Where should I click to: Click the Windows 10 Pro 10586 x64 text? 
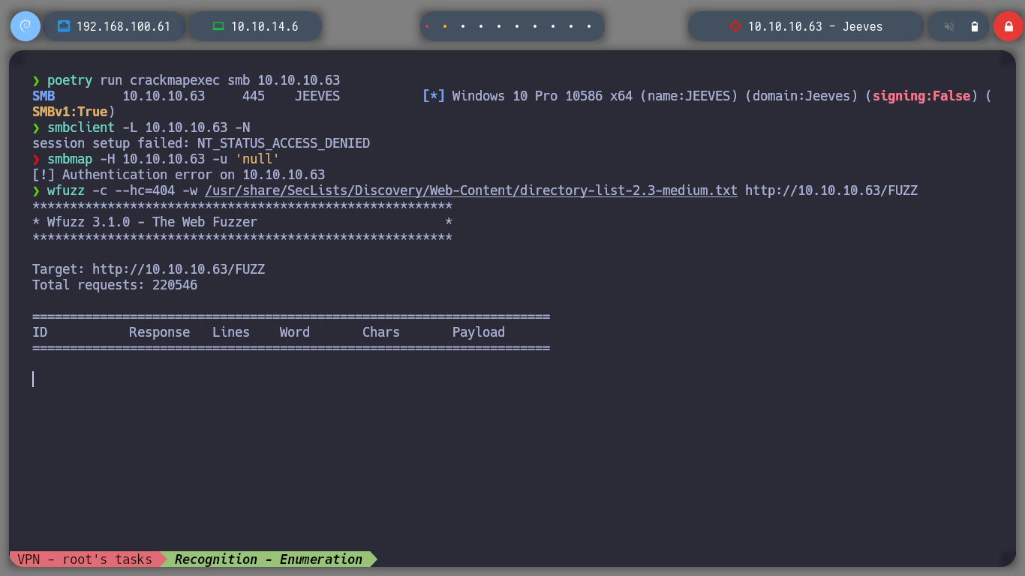(x=543, y=96)
